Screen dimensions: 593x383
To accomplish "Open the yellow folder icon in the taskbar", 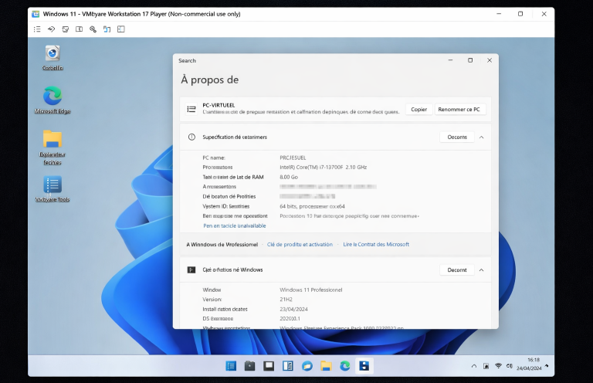I will 326,365.
